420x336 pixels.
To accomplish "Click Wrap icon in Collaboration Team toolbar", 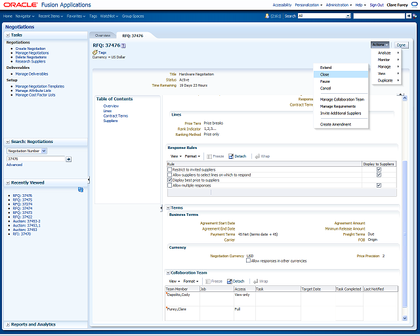I will 256,282.
